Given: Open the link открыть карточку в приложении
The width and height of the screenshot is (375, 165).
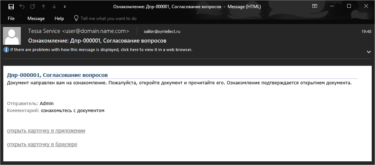Looking at the screenshot, I should pyautogui.click(x=46, y=131).
